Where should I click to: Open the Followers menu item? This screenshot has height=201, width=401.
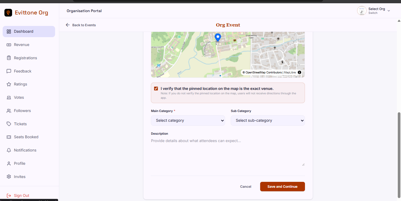[x=29, y=111]
